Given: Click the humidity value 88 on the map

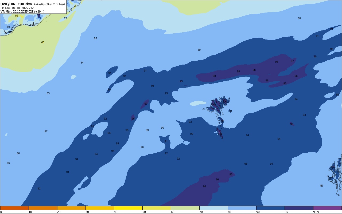Looking at the screenshot, I should (299, 18).
